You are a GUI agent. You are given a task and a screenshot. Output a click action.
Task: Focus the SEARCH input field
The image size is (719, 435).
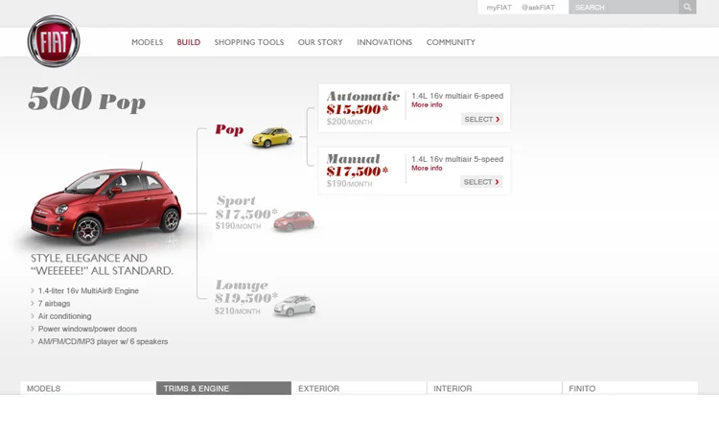click(624, 7)
